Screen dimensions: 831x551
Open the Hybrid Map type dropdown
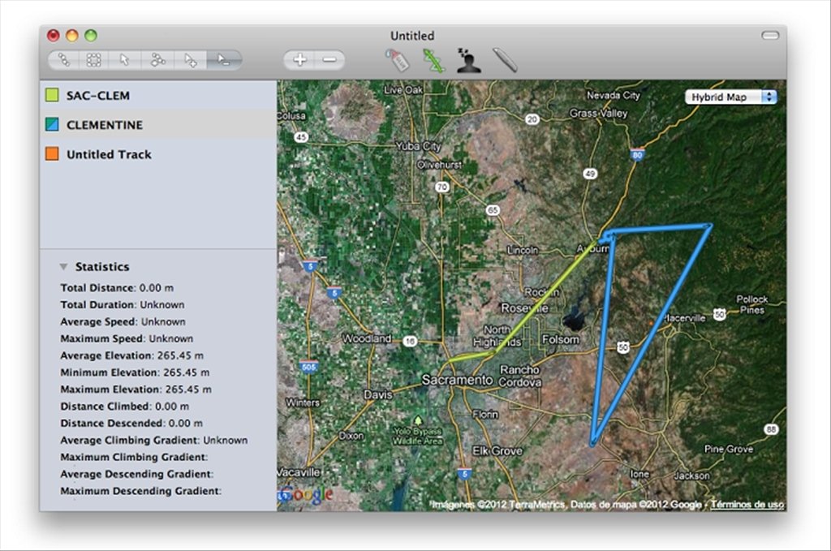(x=731, y=97)
